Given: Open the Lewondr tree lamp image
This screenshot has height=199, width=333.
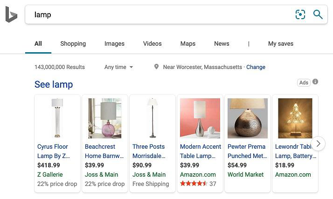Looking at the screenshot, I should point(295,118).
